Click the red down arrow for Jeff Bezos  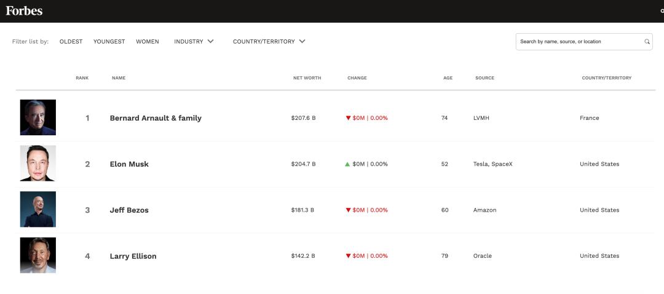click(x=348, y=210)
